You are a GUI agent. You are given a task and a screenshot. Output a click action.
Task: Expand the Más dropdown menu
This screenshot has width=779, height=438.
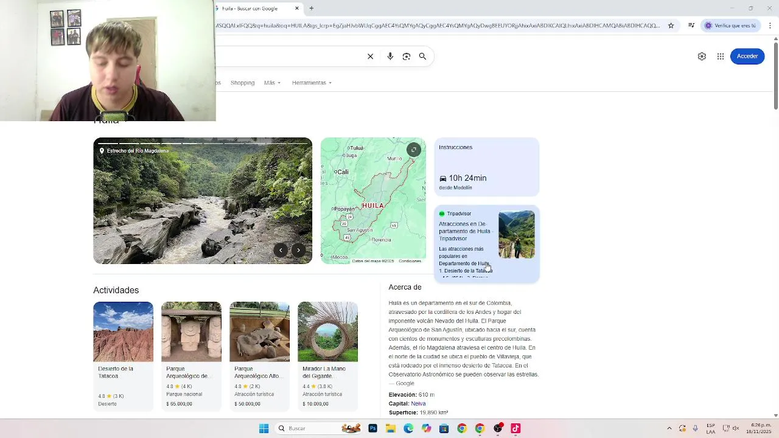[x=272, y=83]
